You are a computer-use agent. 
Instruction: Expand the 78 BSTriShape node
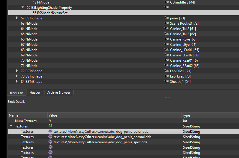pos(17,76)
